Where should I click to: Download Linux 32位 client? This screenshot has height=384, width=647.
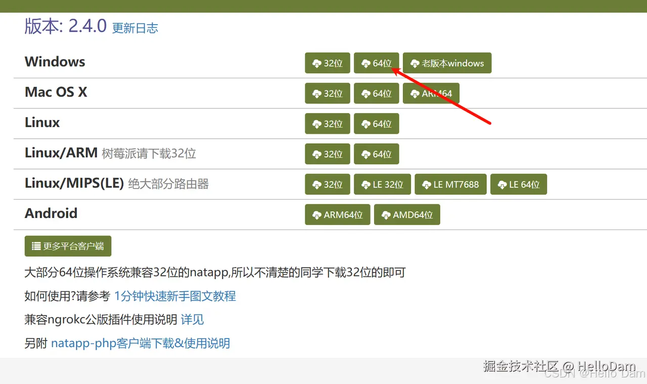pos(328,124)
